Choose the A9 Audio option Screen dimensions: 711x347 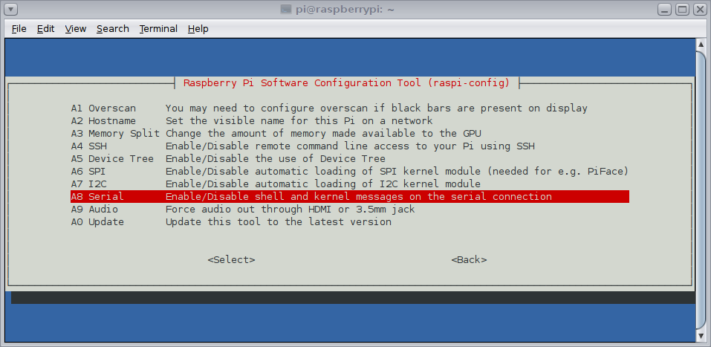pyautogui.click(x=350, y=210)
